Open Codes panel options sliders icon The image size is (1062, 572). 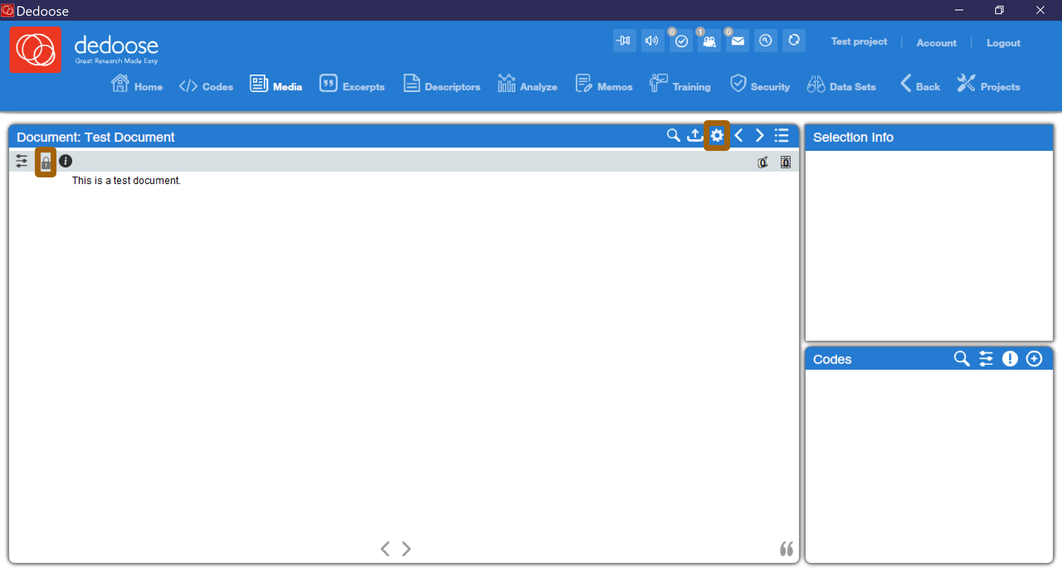click(x=986, y=359)
